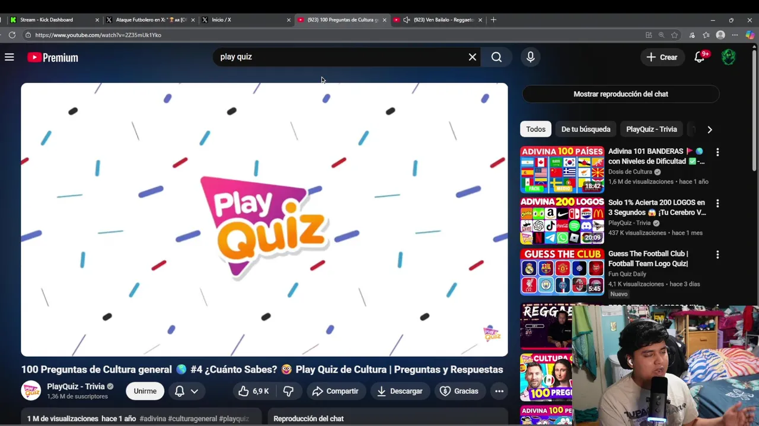The image size is (759, 426).
Task: Unmute the Ven Bailalo tab speaker icon
Action: pos(406,20)
